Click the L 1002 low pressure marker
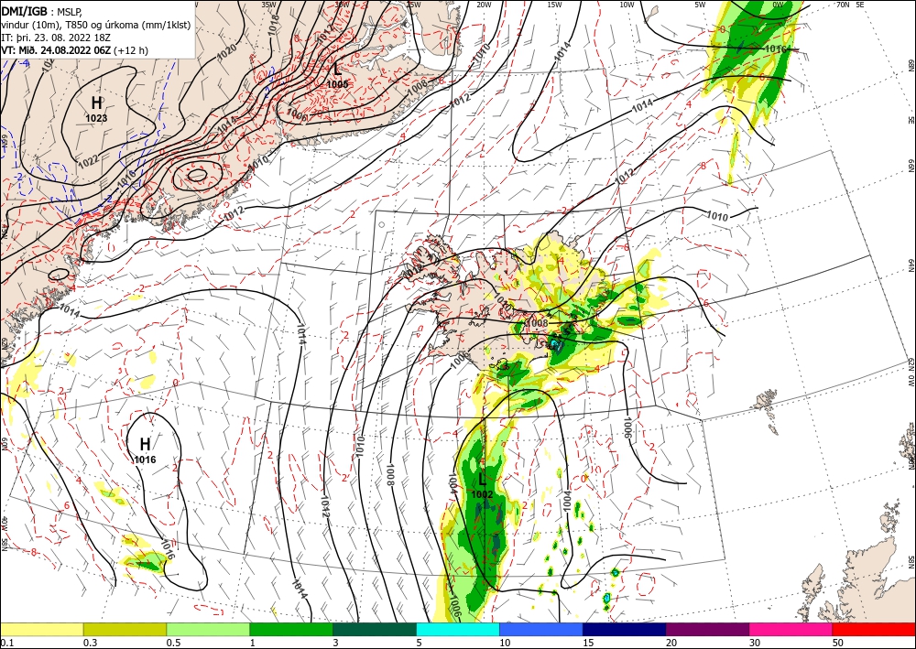Image resolution: width=916 pixels, height=649 pixels. coord(482,486)
